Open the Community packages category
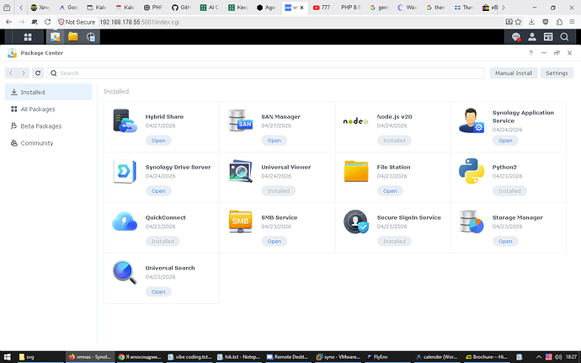The width and height of the screenshot is (581, 363). pyautogui.click(x=48, y=143)
